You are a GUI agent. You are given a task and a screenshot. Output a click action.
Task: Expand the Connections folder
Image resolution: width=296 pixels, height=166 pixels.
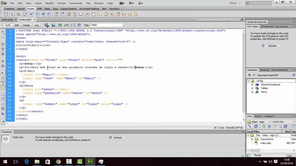(252, 139)
